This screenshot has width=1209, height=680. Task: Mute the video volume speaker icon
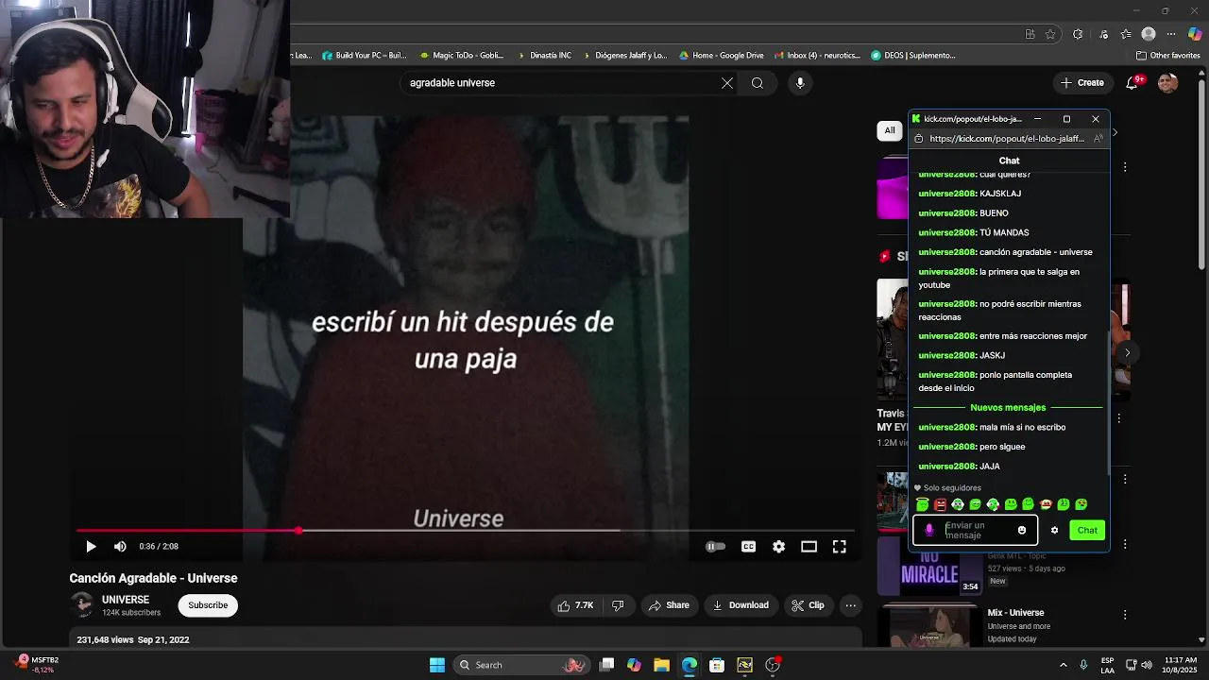(120, 546)
